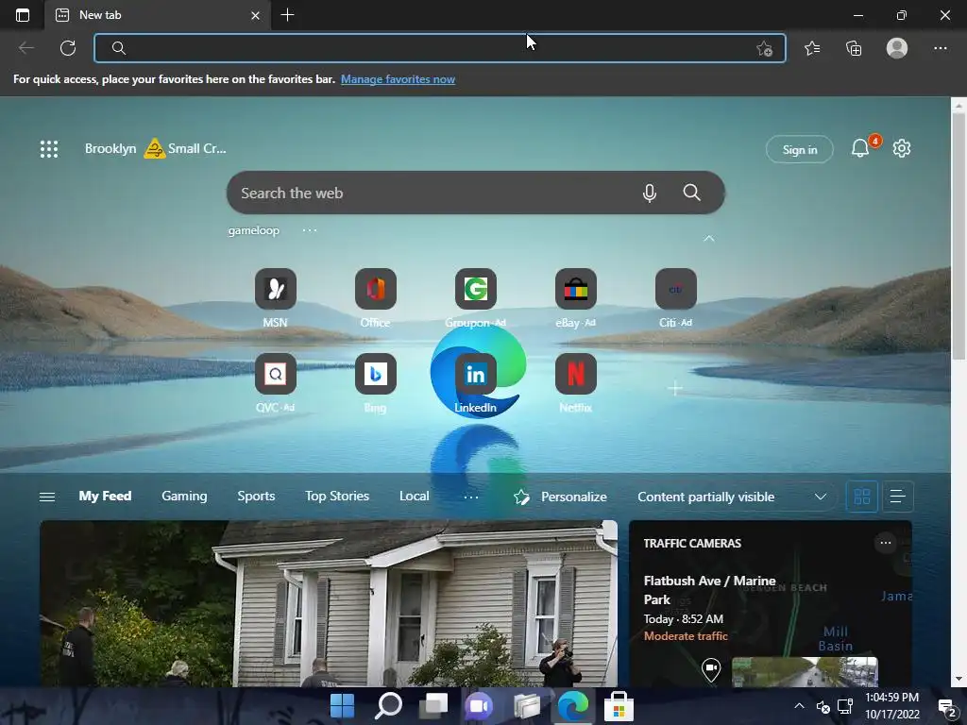The height and width of the screenshot is (725, 967).
Task: Open the app launcher grid icon
Action: [x=49, y=148]
